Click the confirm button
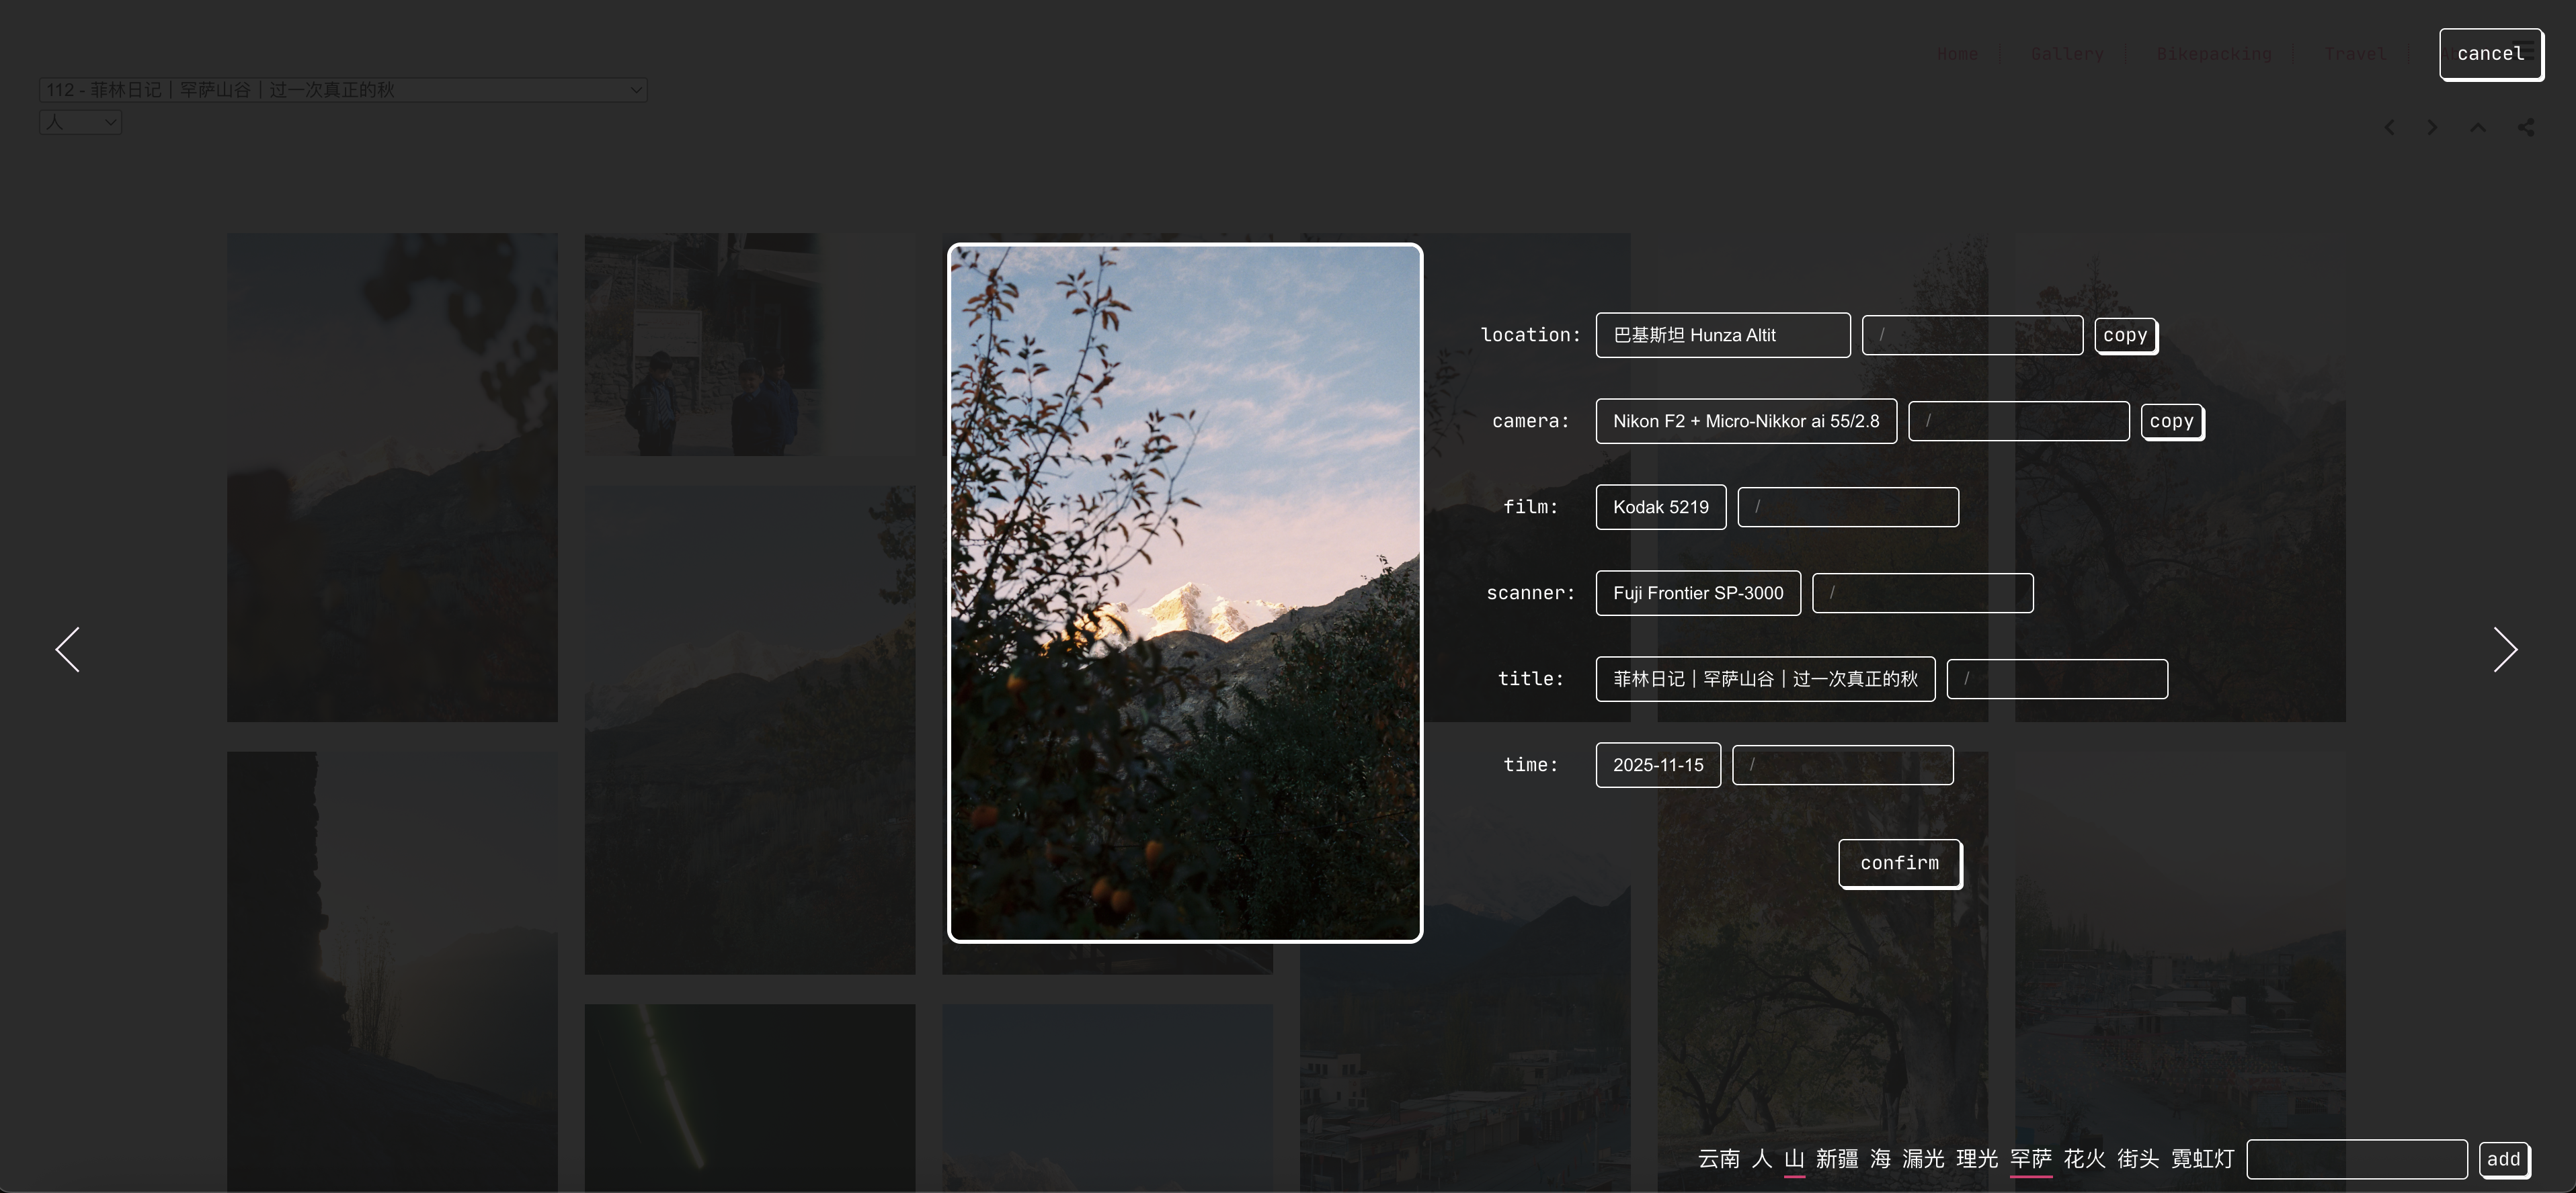The width and height of the screenshot is (2576, 1193). pyautogui.click(x=1899, y=863)
